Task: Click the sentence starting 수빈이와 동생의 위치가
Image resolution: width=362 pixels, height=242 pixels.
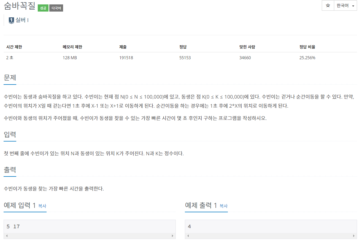Action: click(135, 118)
